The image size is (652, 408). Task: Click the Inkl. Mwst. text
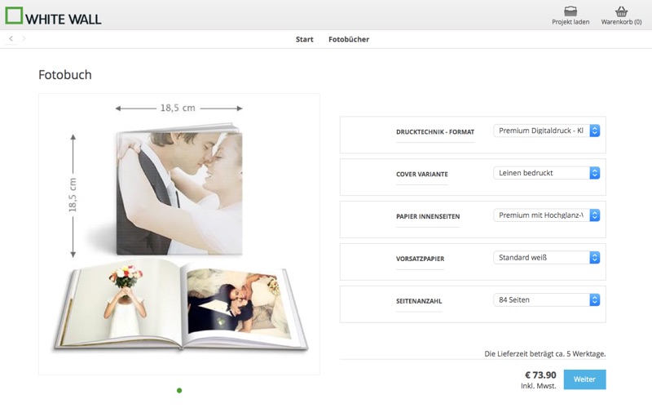(x=539, y=386)
